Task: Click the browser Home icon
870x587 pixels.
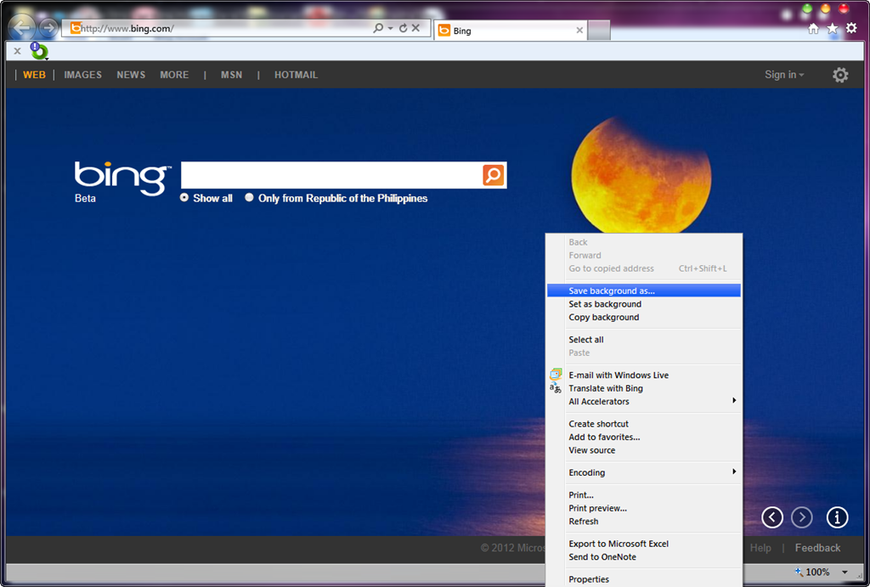Action: click(x=813, y=29)
